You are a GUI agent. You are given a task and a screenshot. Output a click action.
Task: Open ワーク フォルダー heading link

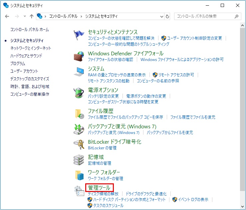point(104,172)
